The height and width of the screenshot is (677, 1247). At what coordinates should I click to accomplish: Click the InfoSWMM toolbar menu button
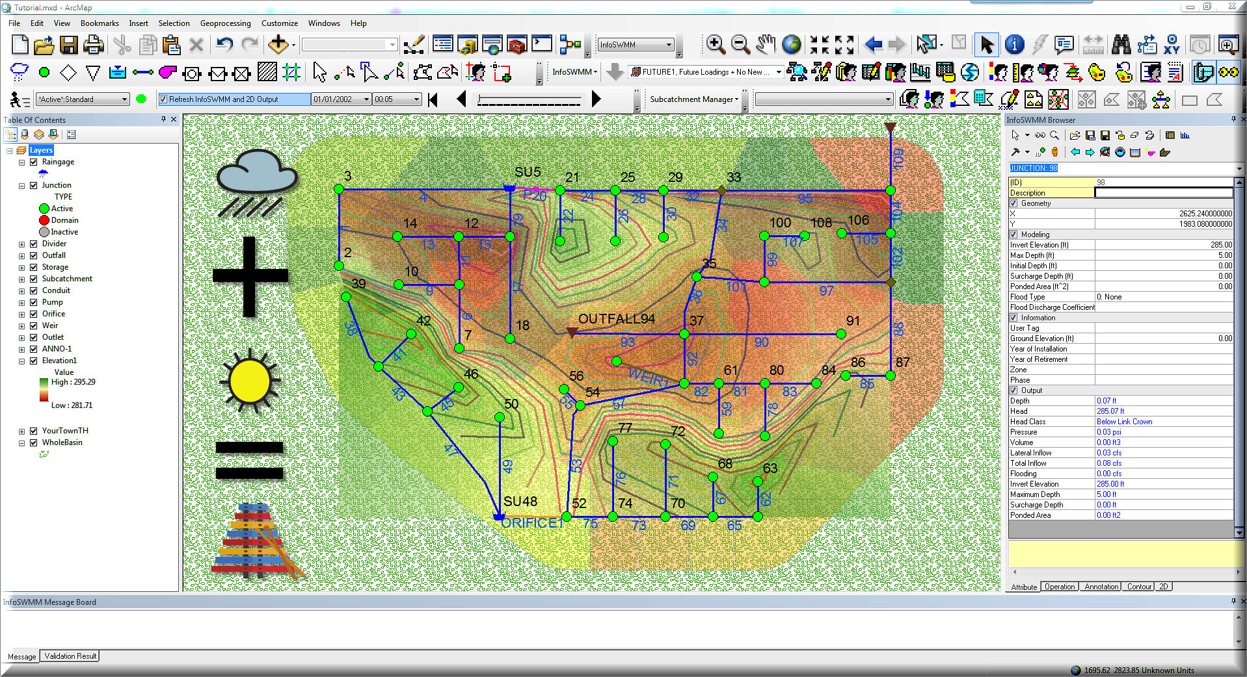pos(574,72)
